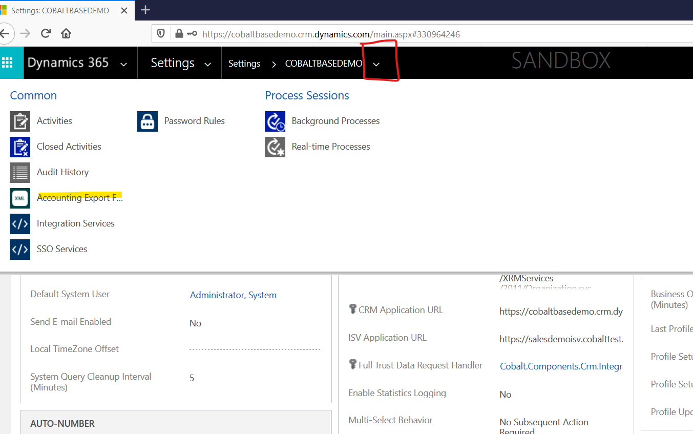
Task: Click the Accounting Export XML icon
Action: pos(20,198)
